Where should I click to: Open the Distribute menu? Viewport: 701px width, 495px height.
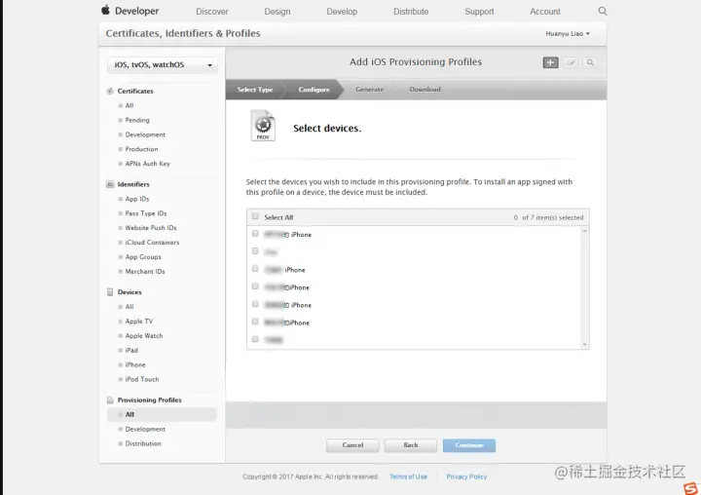coord(411,12)
